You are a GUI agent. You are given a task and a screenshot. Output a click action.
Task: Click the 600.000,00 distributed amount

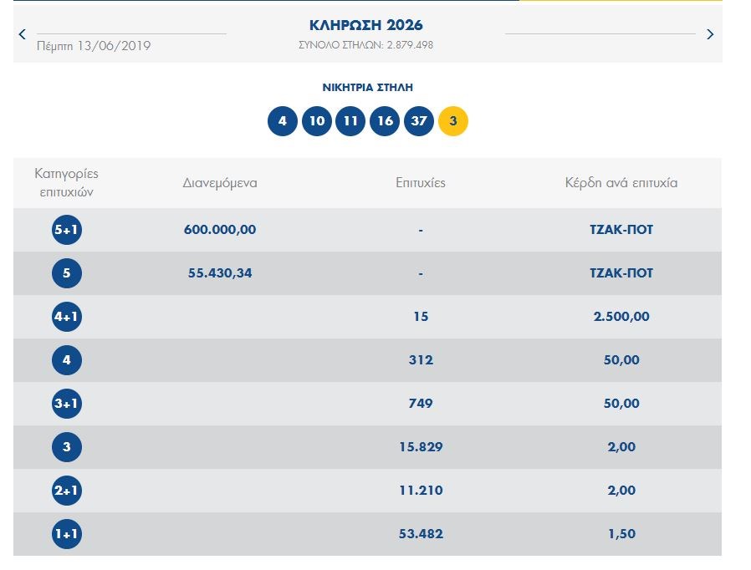220,230
